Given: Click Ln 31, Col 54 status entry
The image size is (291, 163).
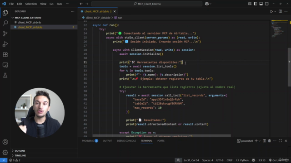Looking at the screenshot, I should click(x=191, y=160).
